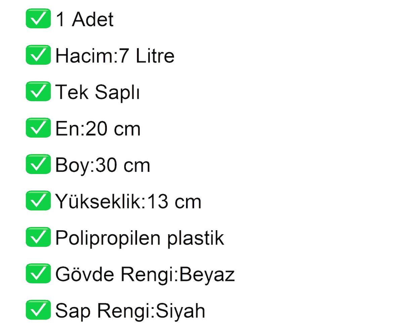Click the "En:20 cm" width text
This screenshot has width=403, height=328.
pyautogui.click(x=98, y=128)
